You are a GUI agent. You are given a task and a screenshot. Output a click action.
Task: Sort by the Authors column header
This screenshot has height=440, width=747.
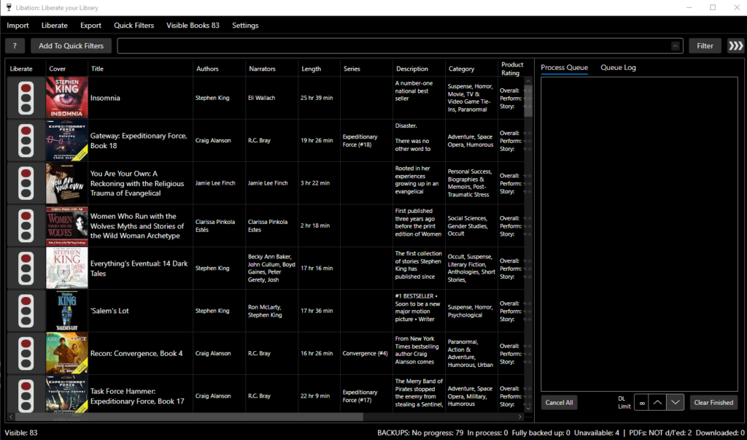[219, 69]
